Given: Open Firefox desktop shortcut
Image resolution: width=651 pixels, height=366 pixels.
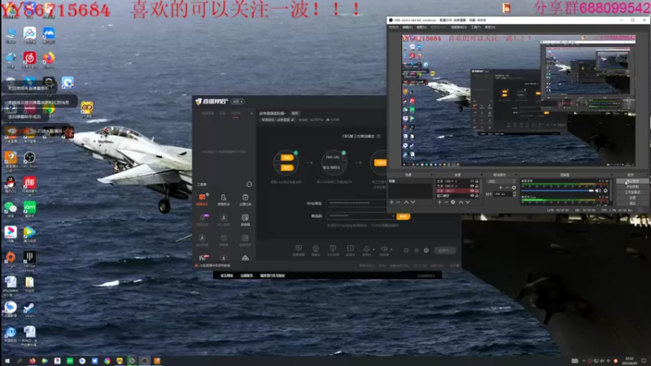Looking at the screenshot, I should (x=49, y=59).
